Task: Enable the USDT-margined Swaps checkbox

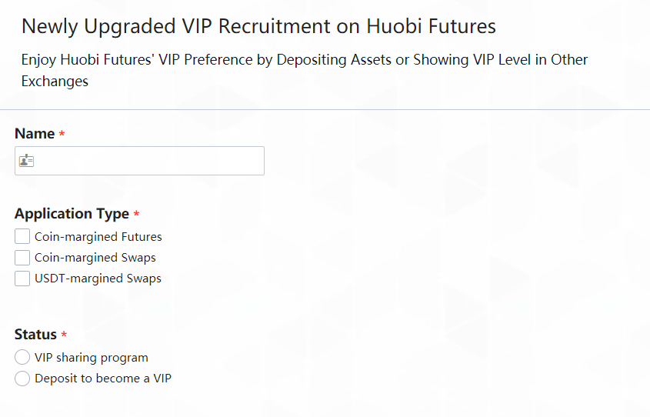Action: 22,279
